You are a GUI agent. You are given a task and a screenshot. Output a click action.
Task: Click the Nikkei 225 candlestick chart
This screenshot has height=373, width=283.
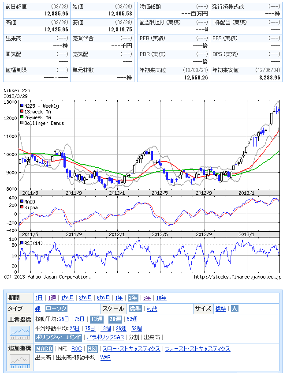tap(150, 146)
